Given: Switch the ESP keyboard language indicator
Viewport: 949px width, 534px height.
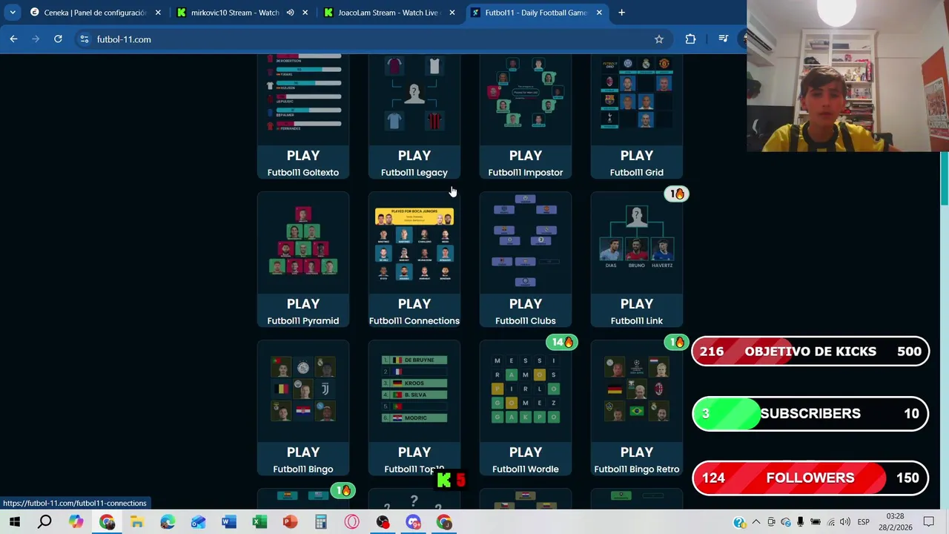Looking at the screenshot, I should pyautogui.click(x=864, y=522).
